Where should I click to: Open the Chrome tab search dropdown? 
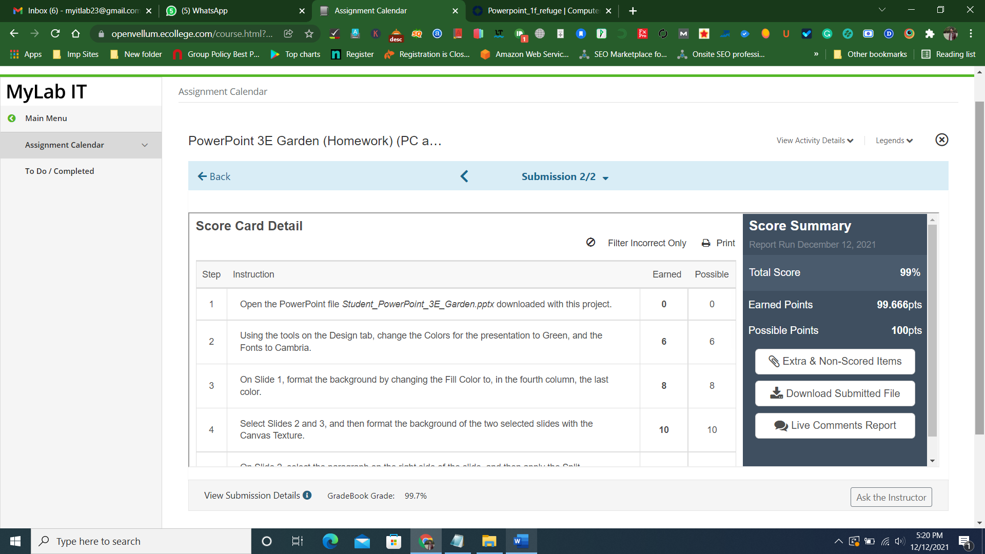click(882, 10)
